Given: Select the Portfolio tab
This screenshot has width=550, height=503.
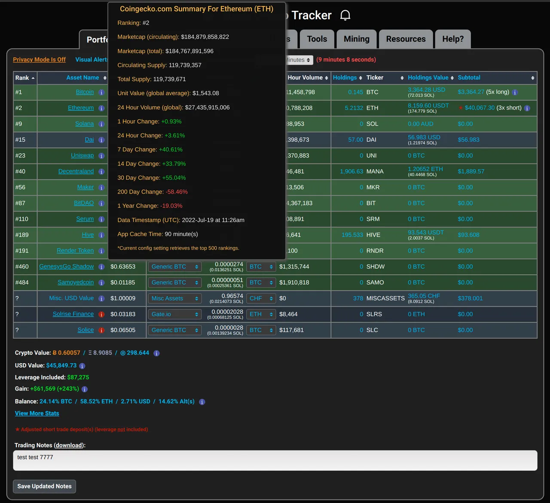Looking at the screenshot, I should pos(94,39).
